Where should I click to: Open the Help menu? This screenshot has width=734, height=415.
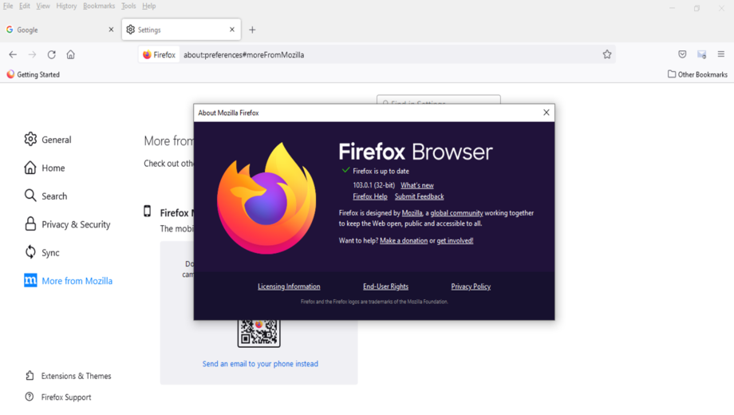[x=149, y=6]
